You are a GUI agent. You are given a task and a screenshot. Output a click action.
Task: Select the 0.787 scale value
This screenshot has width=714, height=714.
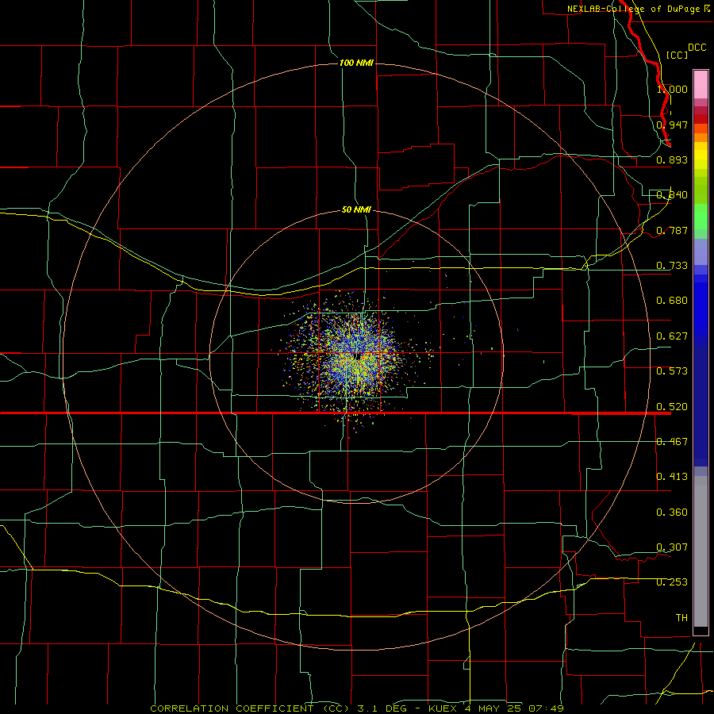click(672, 230)
